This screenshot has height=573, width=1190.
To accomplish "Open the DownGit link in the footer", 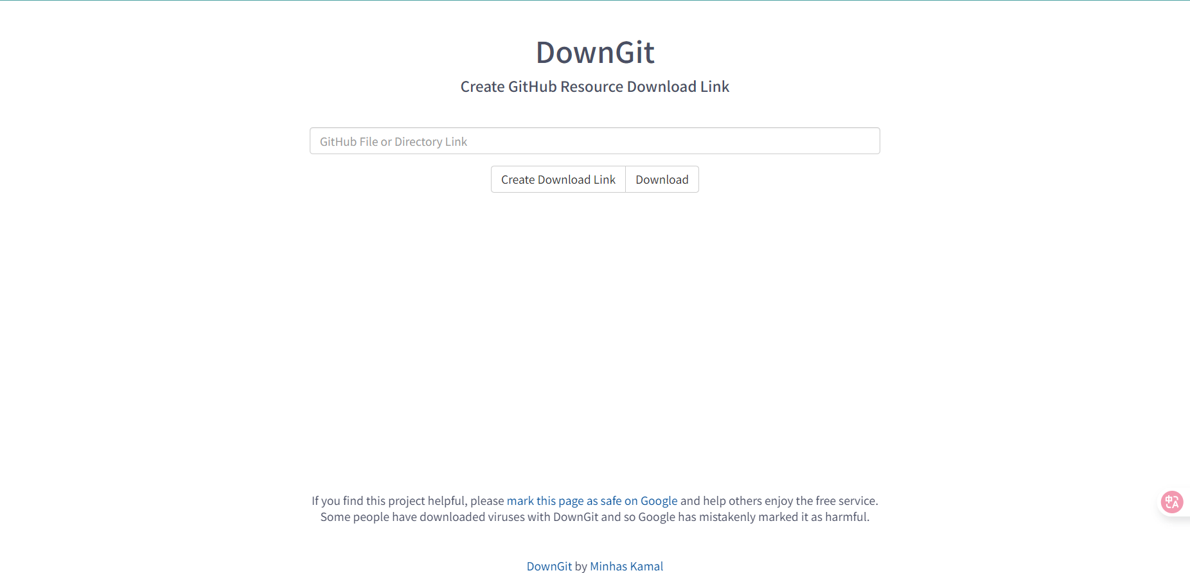I will [549, 566].
